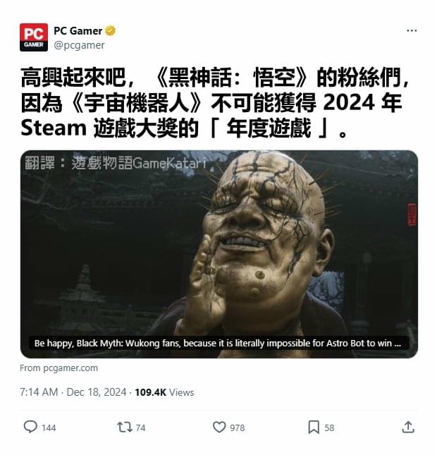View the 109.4K Views analytics
Image resolution: width=437 pixels, height=455 pixels.
click(164, 392)
